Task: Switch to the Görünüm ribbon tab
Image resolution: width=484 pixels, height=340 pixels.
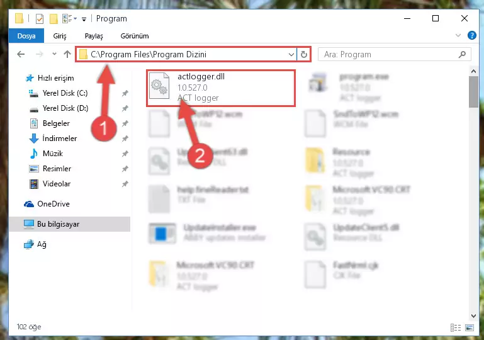Action: tap(135, 36)
